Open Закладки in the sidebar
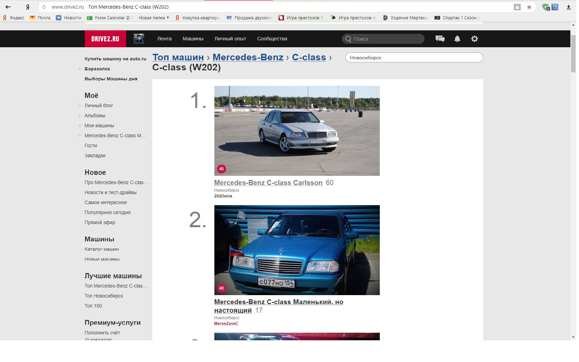Image resolution: width=579 pixels, height=362 pixels. pos(95,155)
